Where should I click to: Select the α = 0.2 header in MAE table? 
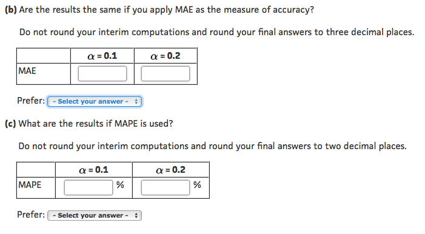pos(166,56)
